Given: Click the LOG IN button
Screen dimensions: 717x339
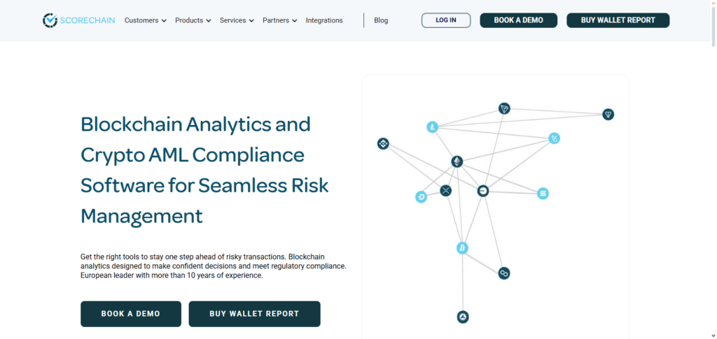Looking at the screenshot, I should 446,20.
